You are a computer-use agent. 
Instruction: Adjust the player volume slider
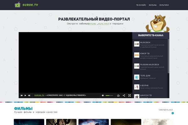coord(109,95)
